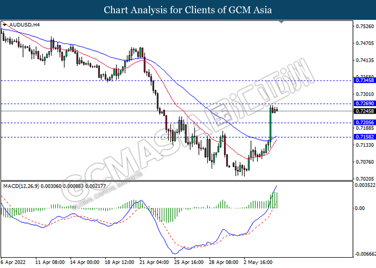This screenshot has width=376, height=268.
Task: Click the 0.71330 price scale value
Action: [x=365, y=145]
